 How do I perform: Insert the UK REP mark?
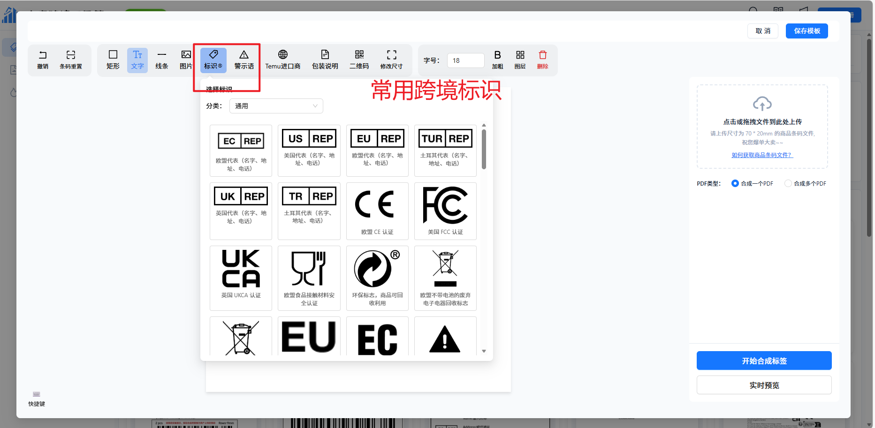241,211
